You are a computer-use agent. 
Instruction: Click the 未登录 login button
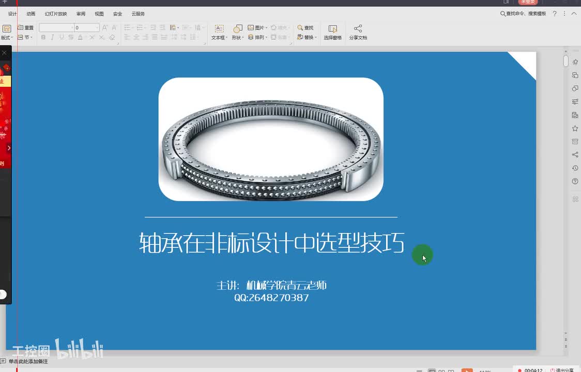[528, 2]
